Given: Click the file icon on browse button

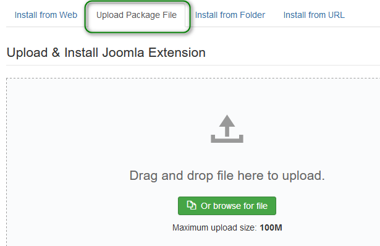Looking at the screenshot, I should [192, 205].
